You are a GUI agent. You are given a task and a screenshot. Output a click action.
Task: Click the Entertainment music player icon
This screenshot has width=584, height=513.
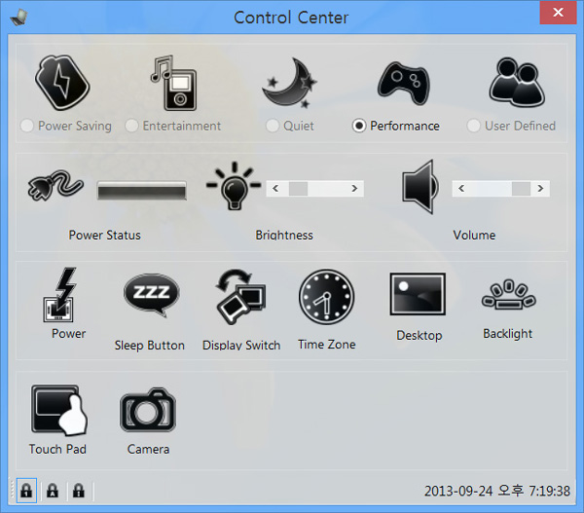click(173, 83)
